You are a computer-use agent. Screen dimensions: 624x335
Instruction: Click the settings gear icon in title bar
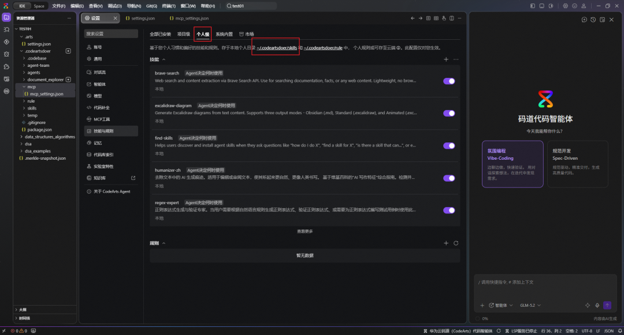click(566, 6)
